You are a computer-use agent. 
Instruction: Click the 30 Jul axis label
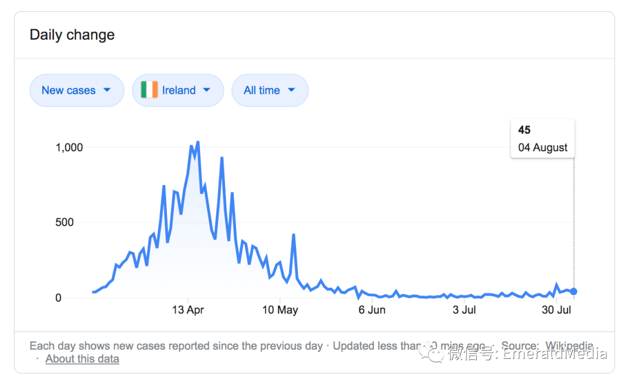(x=556, y=309)
